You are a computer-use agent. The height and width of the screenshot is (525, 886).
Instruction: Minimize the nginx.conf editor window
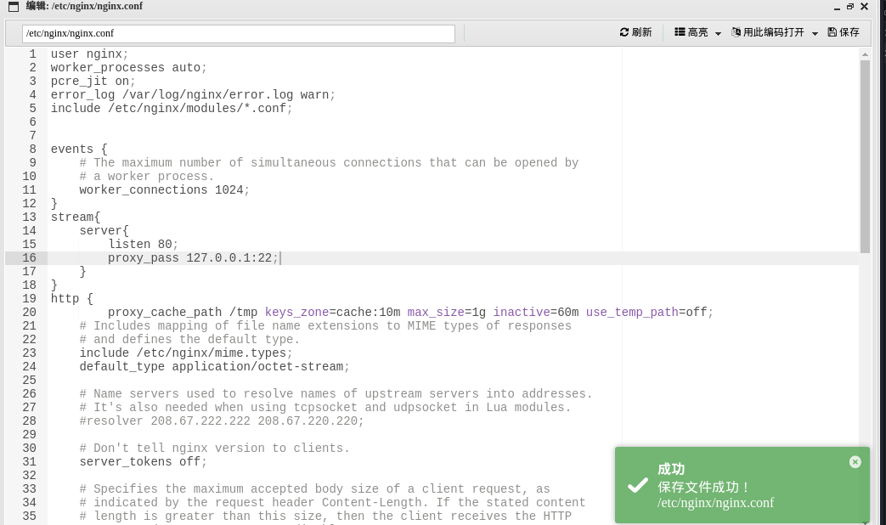(x=837, y=7)
